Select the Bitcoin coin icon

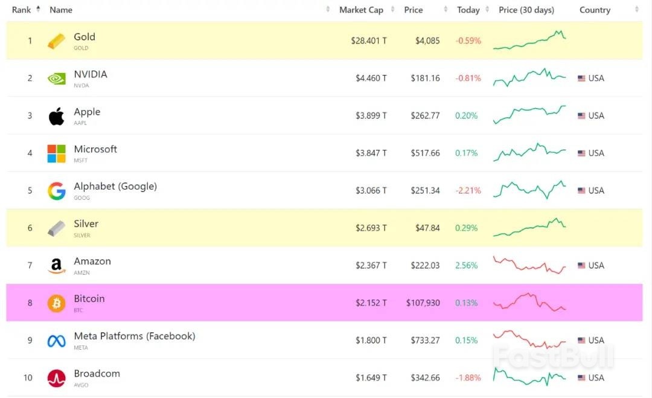56,303
